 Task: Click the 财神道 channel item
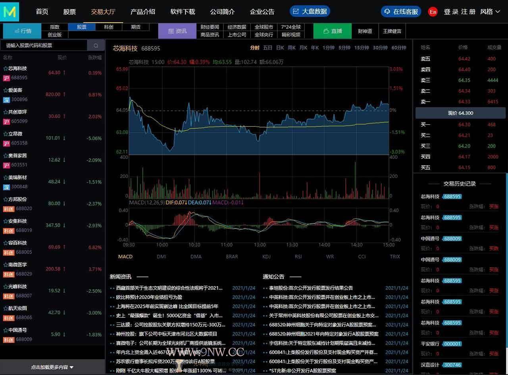point(365,31)
